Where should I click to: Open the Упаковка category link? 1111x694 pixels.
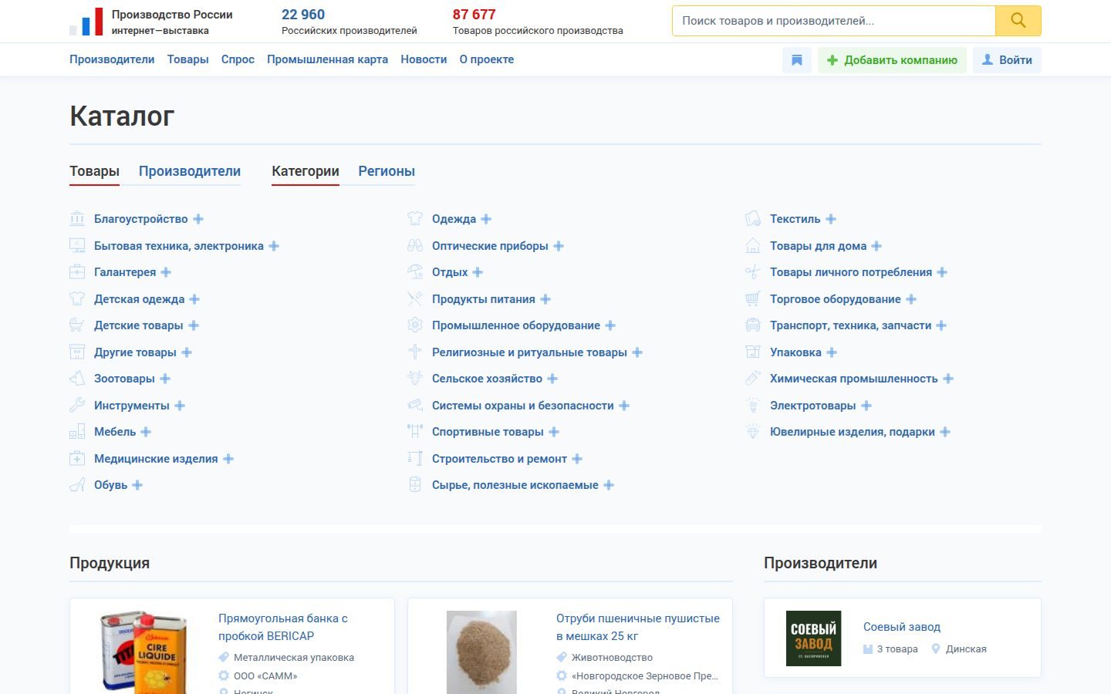point(795,352)
